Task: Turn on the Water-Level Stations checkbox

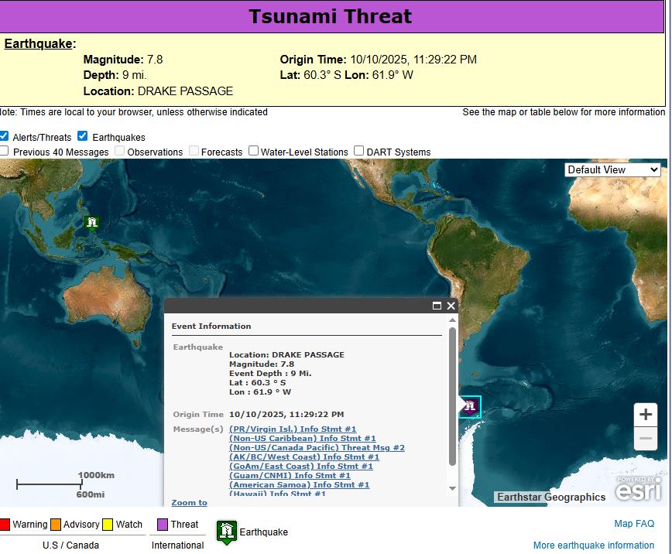Action: (x=253, y=151)
